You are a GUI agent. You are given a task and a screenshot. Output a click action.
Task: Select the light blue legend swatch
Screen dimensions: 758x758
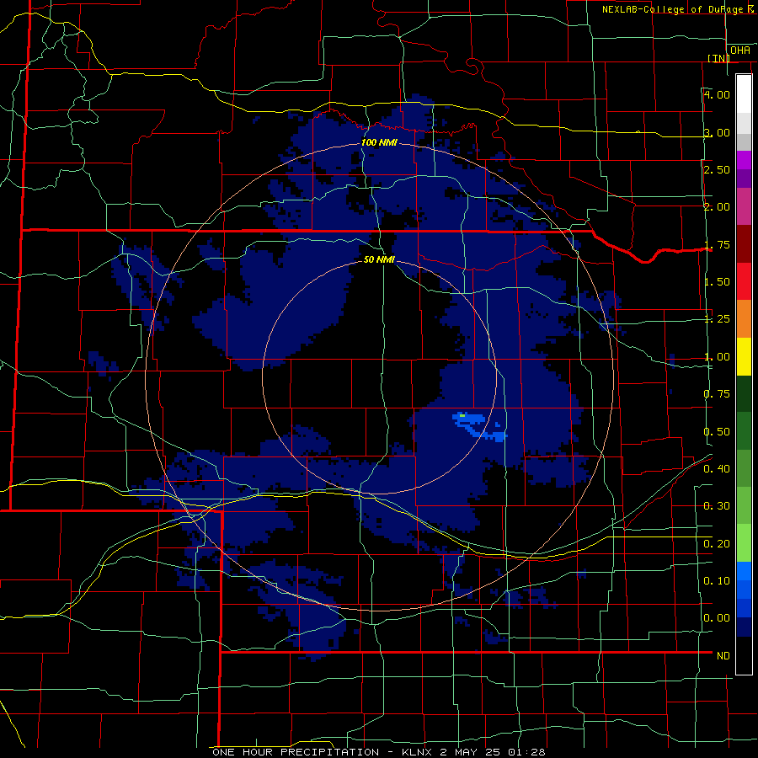(x=744, y=571)
